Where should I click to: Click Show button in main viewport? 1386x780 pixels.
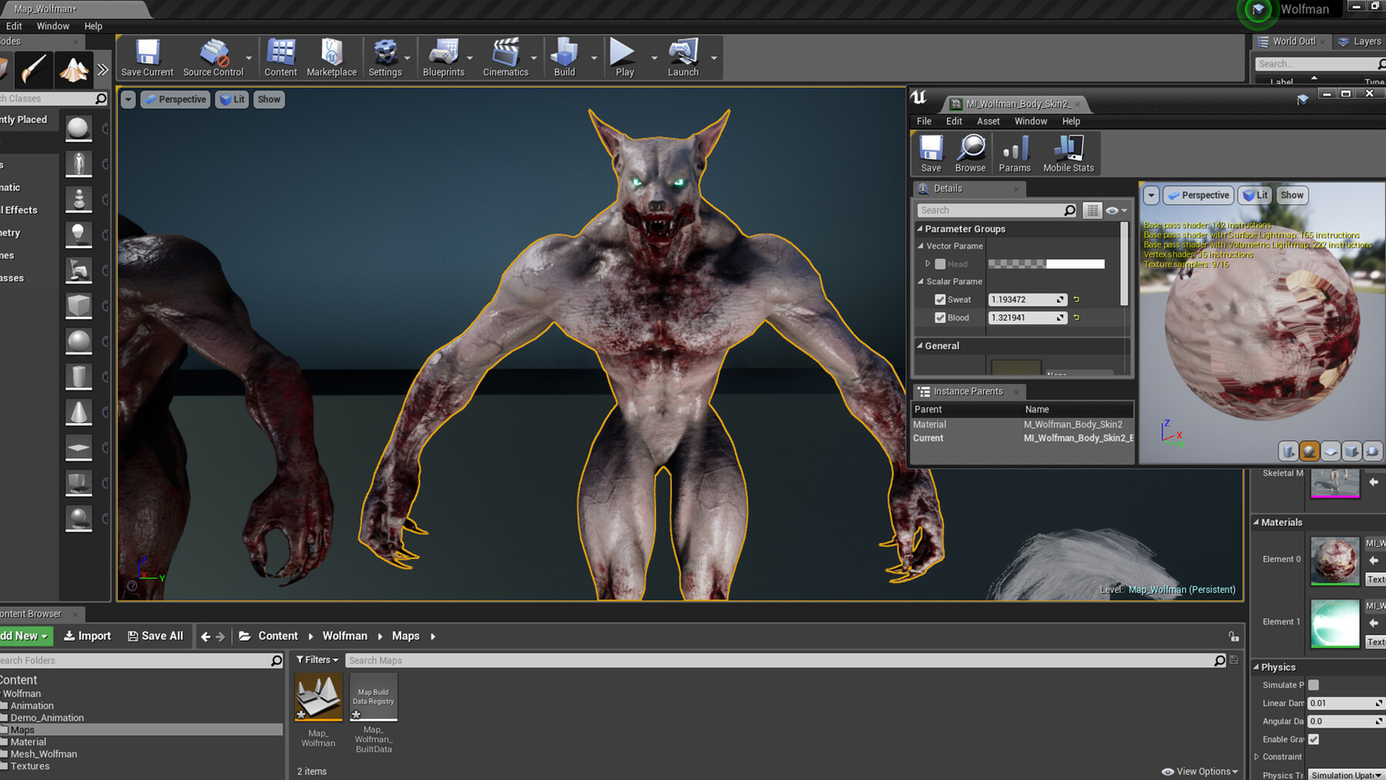tap(269, 99)
